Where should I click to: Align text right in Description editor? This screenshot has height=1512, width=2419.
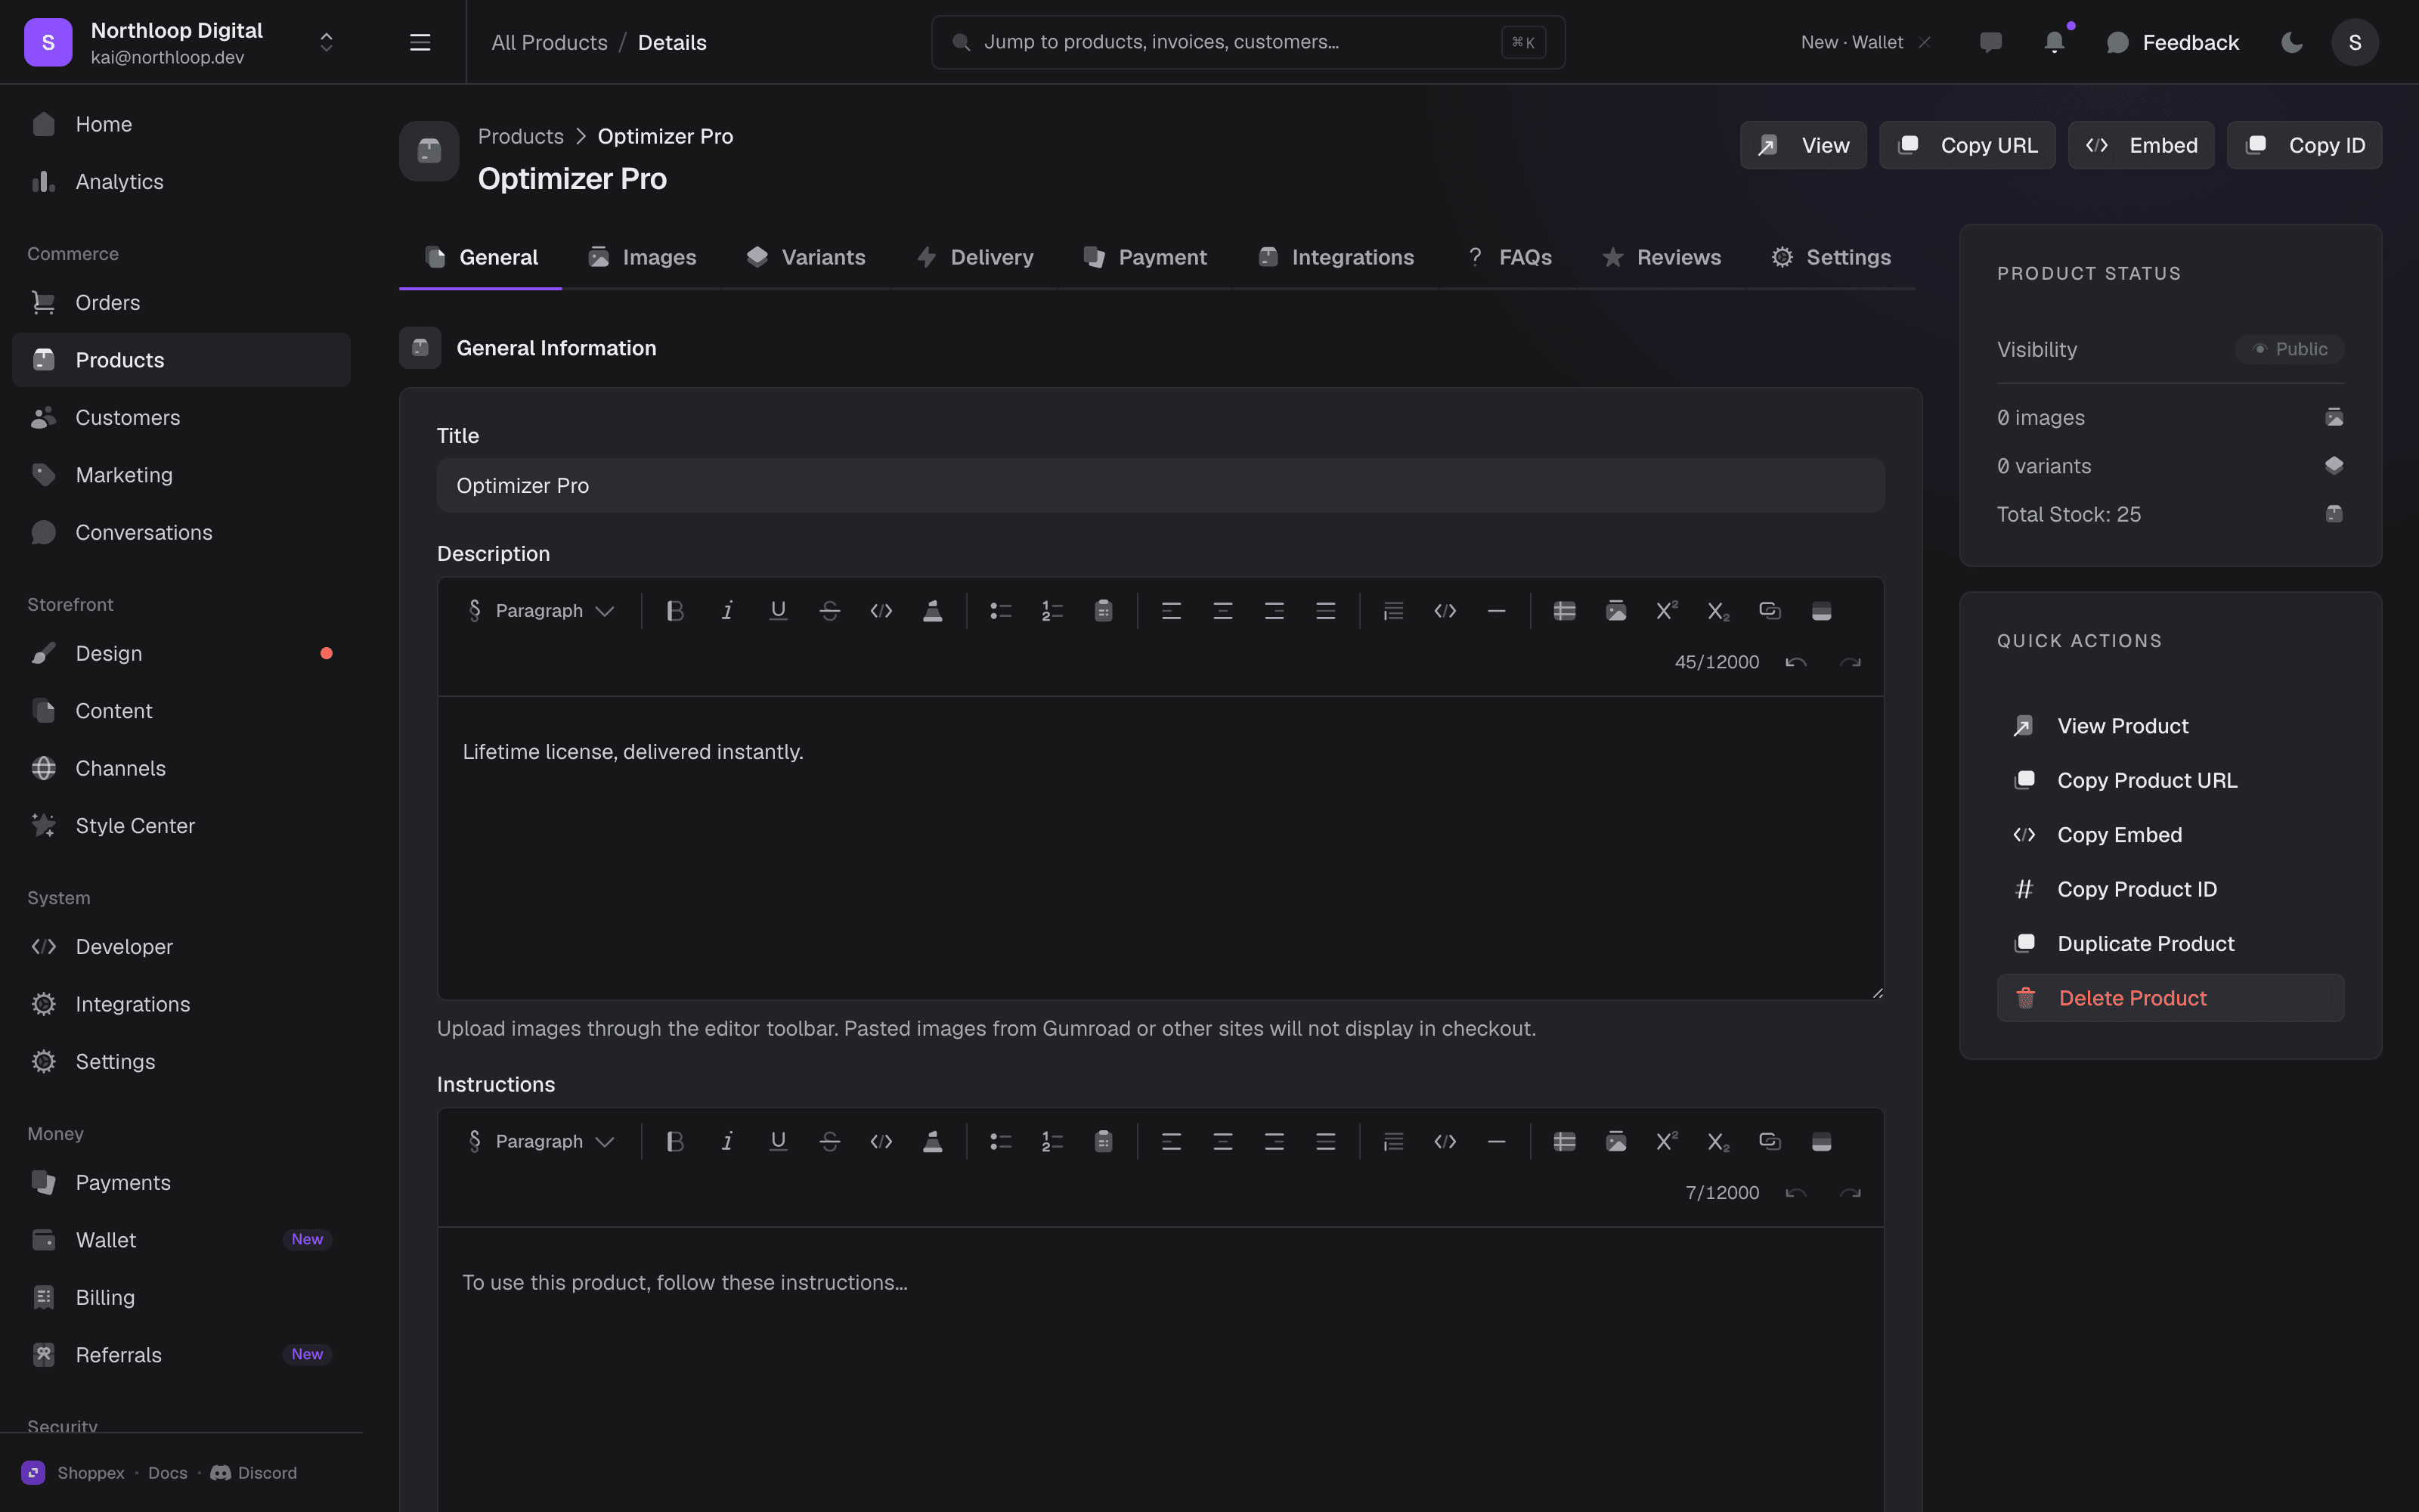click(1275, 611)
